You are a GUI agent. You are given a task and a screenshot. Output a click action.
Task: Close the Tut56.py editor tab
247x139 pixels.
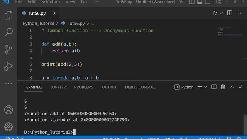(54, 13)
